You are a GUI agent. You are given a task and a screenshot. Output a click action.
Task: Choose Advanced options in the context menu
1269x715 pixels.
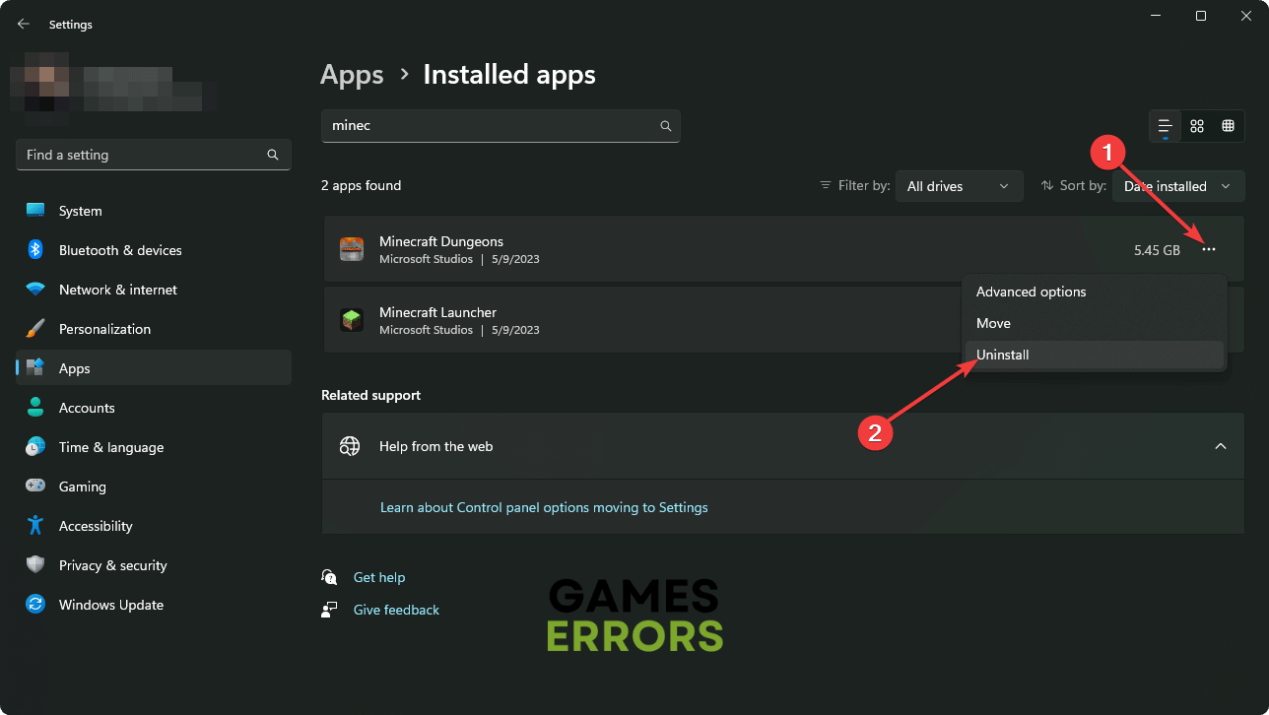point(1031,292)
